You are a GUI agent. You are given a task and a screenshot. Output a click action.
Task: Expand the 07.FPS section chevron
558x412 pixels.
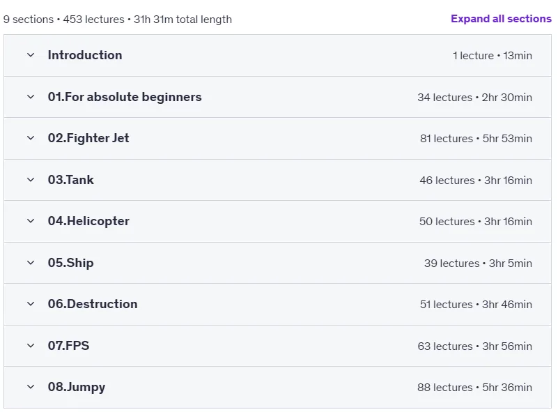tap(31, 346)
